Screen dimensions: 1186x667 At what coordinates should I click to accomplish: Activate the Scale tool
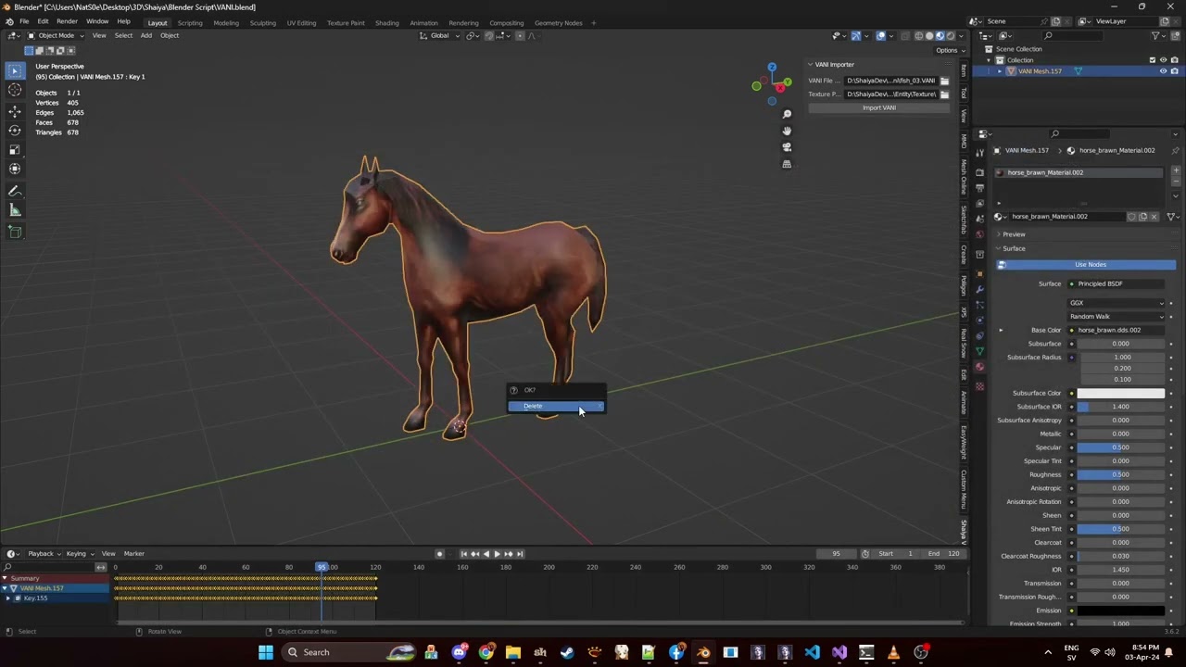(x=15, y=150)
